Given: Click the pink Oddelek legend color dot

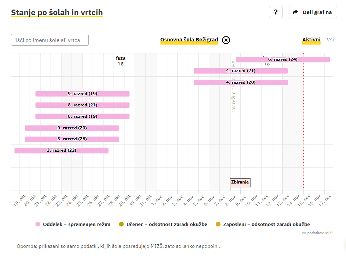Looking at the screenshot, I should (x=38, y=224).
